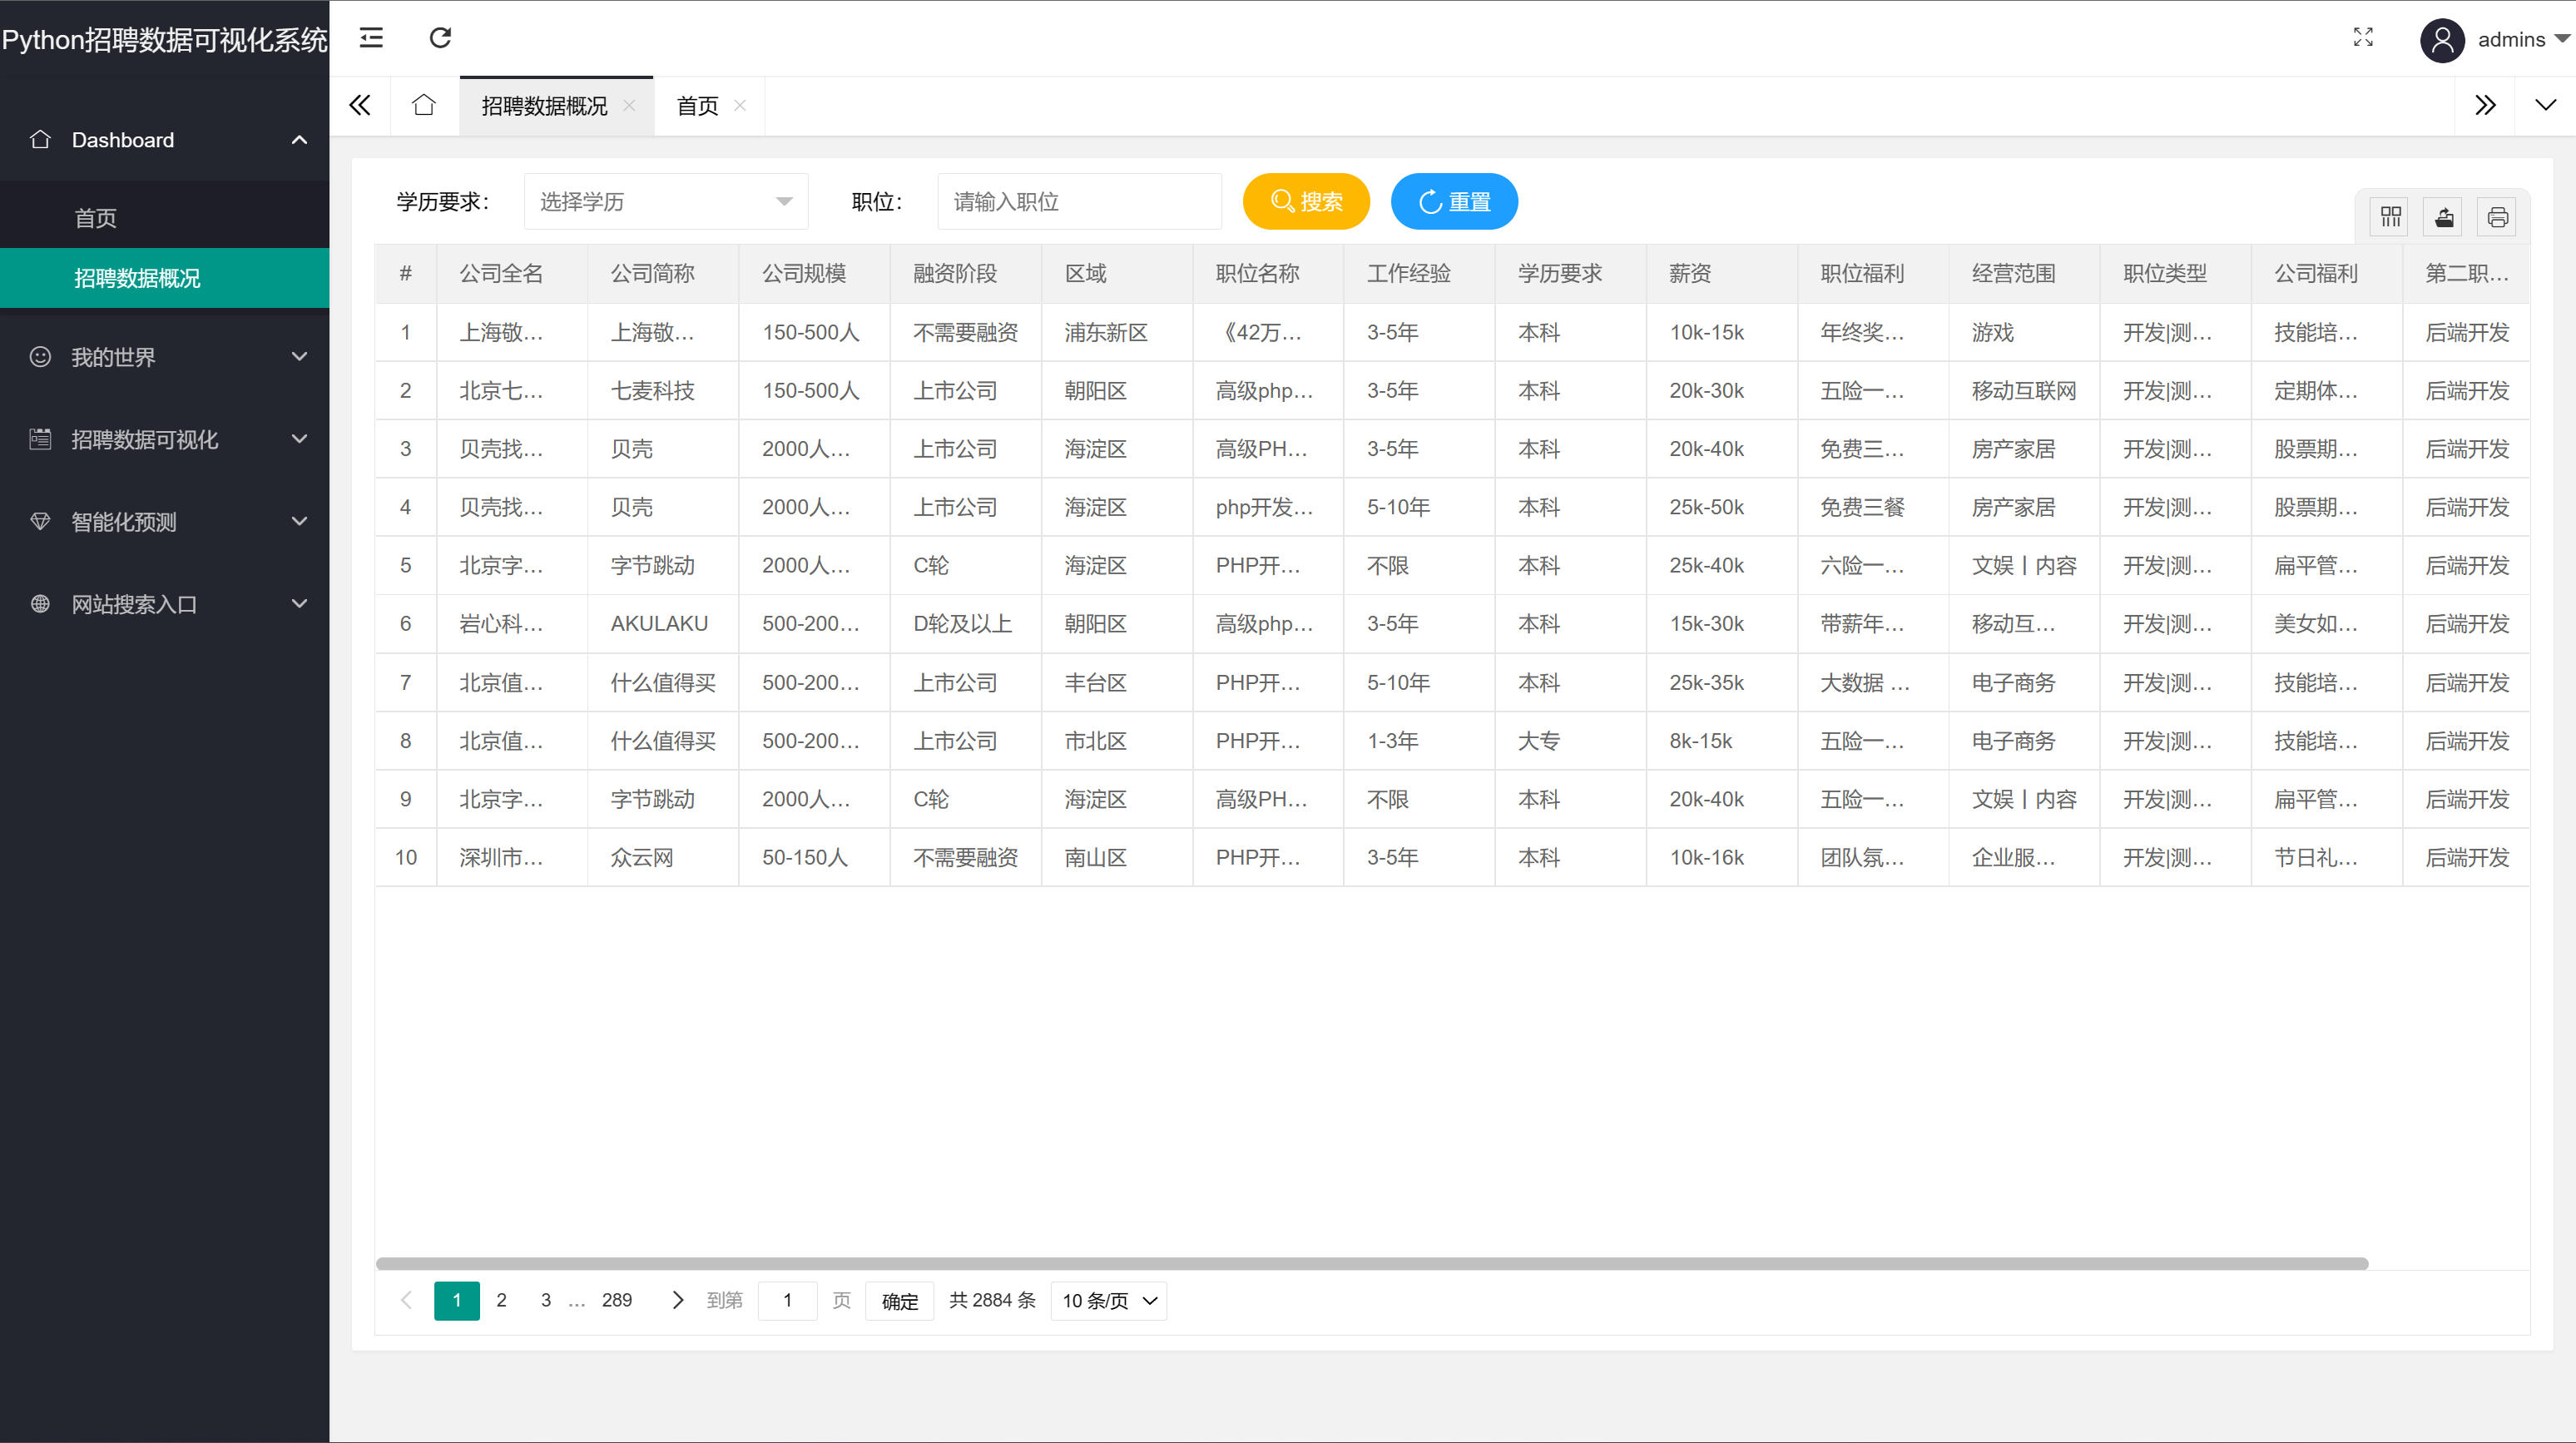Click the table horizontal scrollbar
2576x1443 pixels.
pyautogui.click(x=1372, y=1263)
